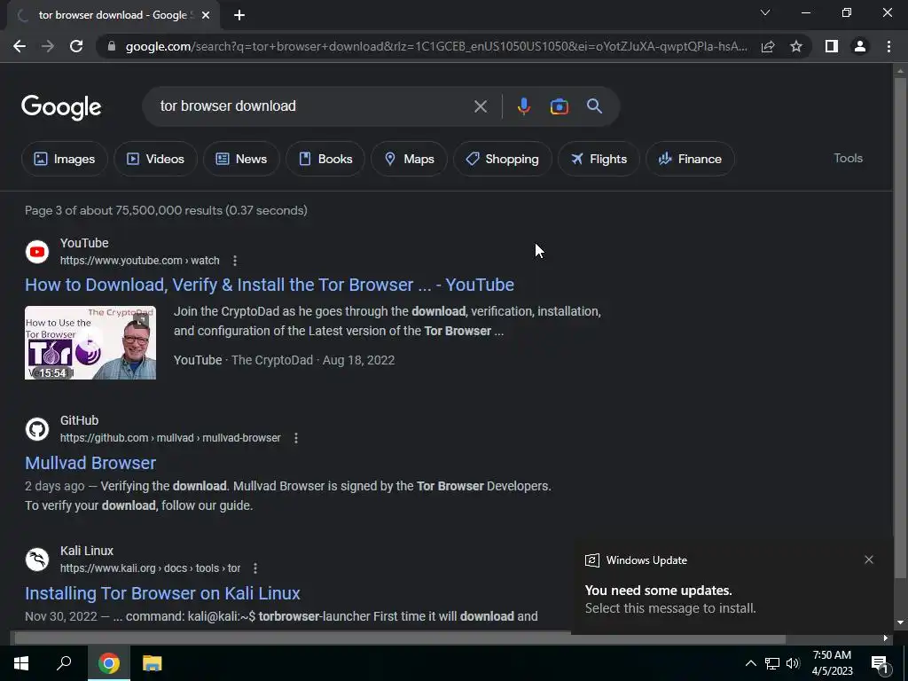Open the Windows Start menu
Image resolution: width=908 pixels, height=681 pixels.
coord(21,663)
